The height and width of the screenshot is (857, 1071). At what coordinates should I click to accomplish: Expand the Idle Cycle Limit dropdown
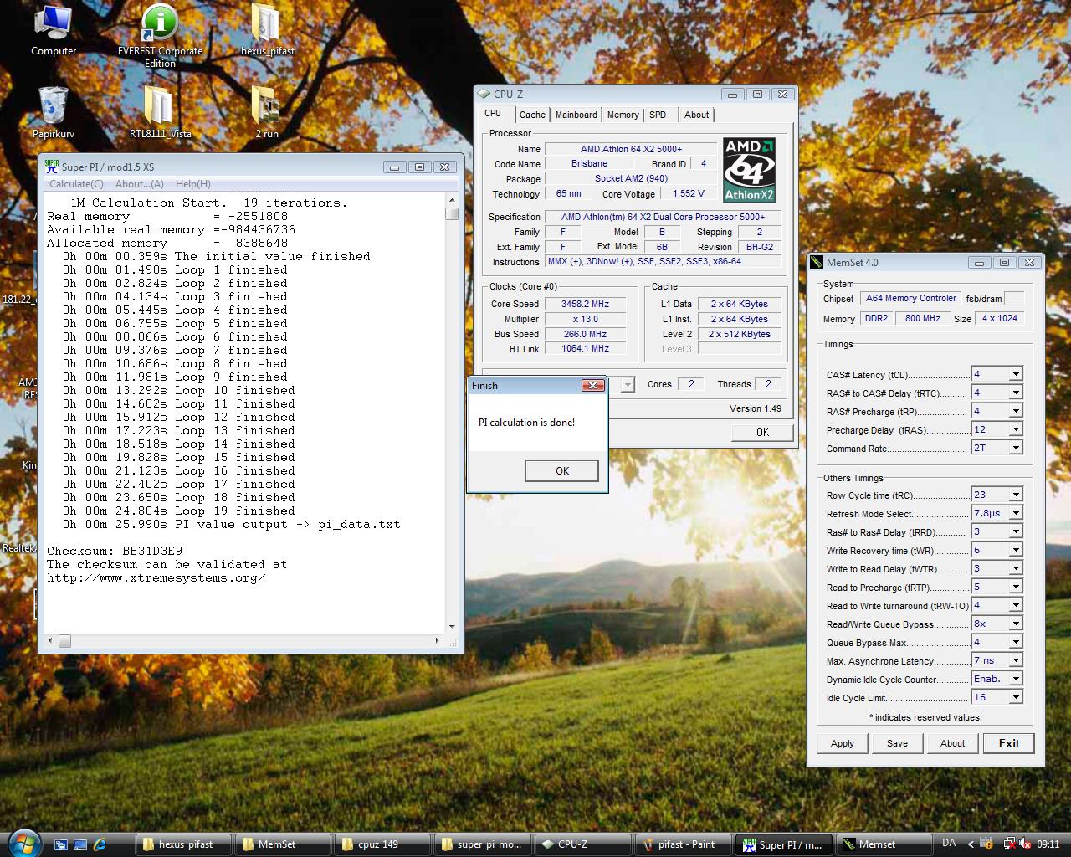pyautogui.click(x=1015, y=697)
